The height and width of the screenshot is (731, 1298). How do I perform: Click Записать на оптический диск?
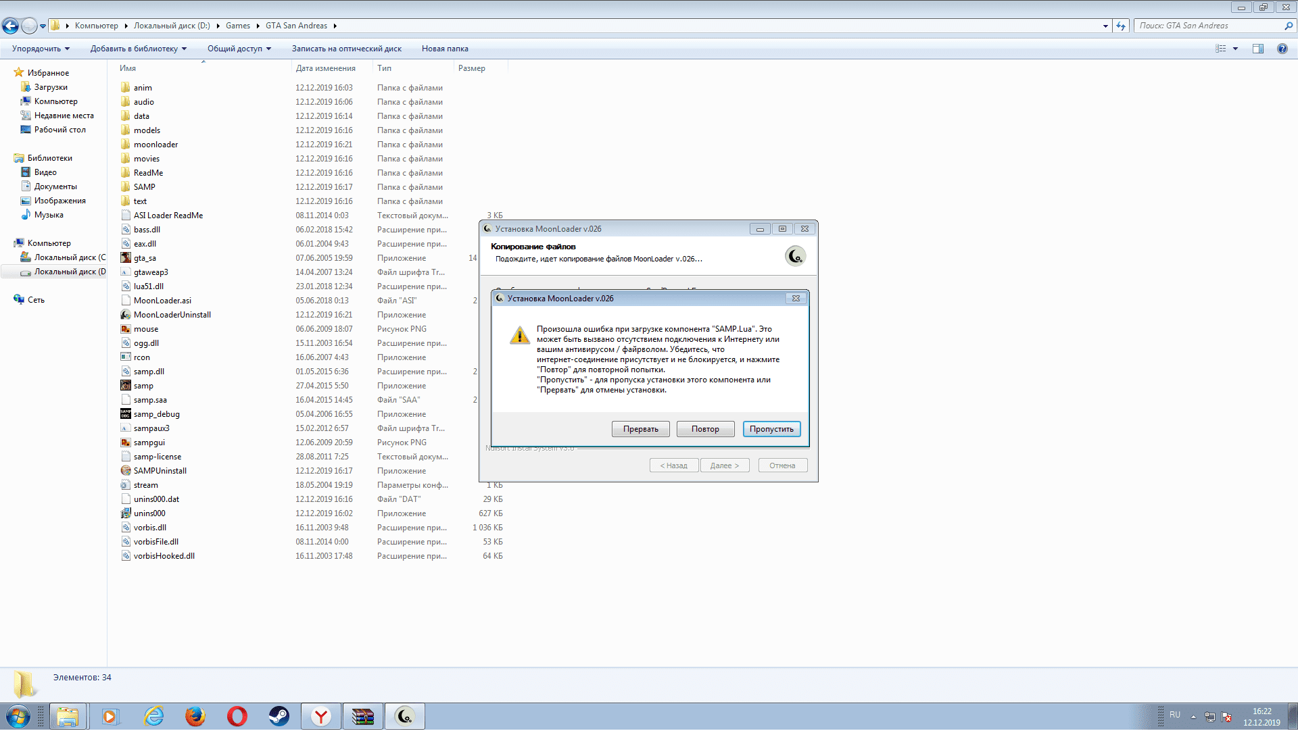(346, 49)
